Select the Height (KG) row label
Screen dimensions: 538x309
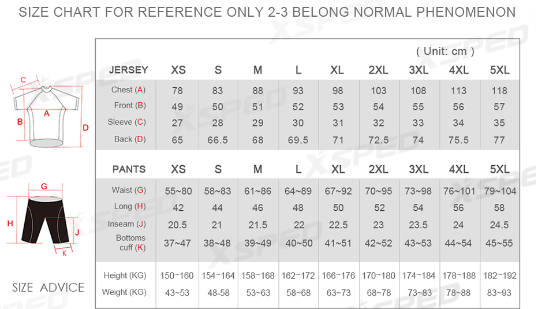click(125, 276)
